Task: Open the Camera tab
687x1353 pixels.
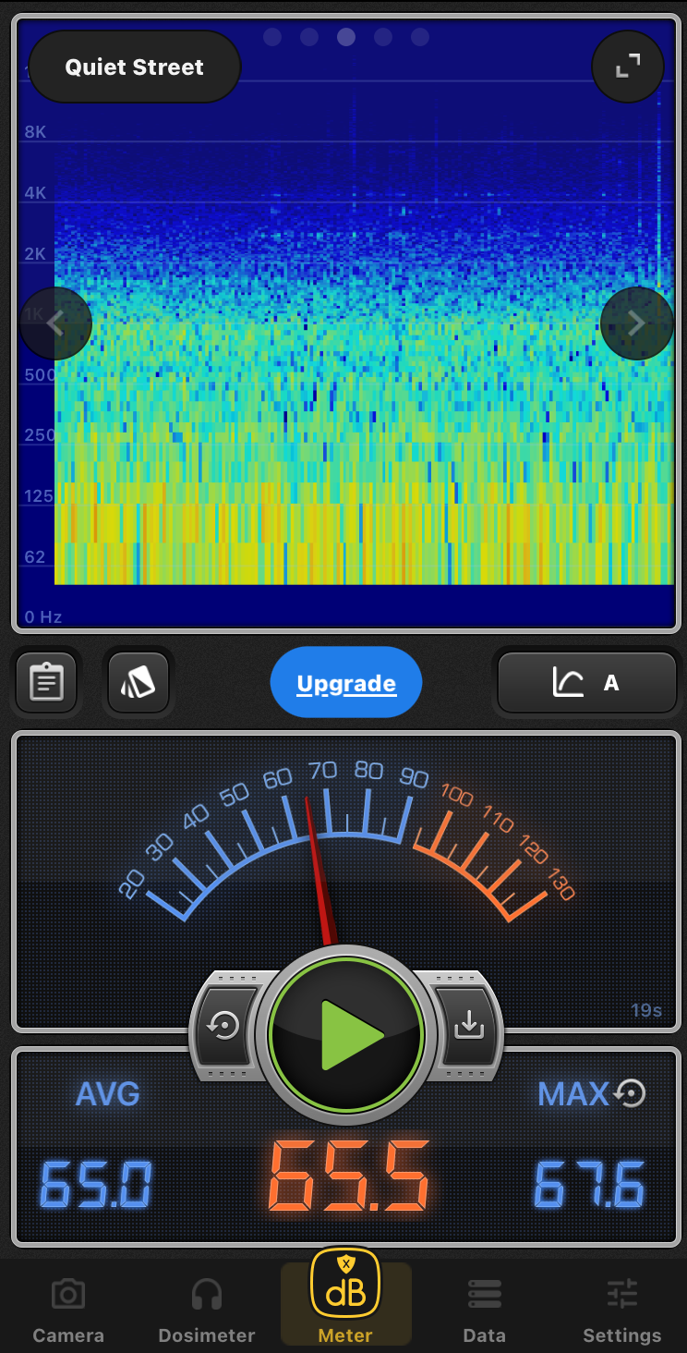Action: click(x=68, y=1310)
